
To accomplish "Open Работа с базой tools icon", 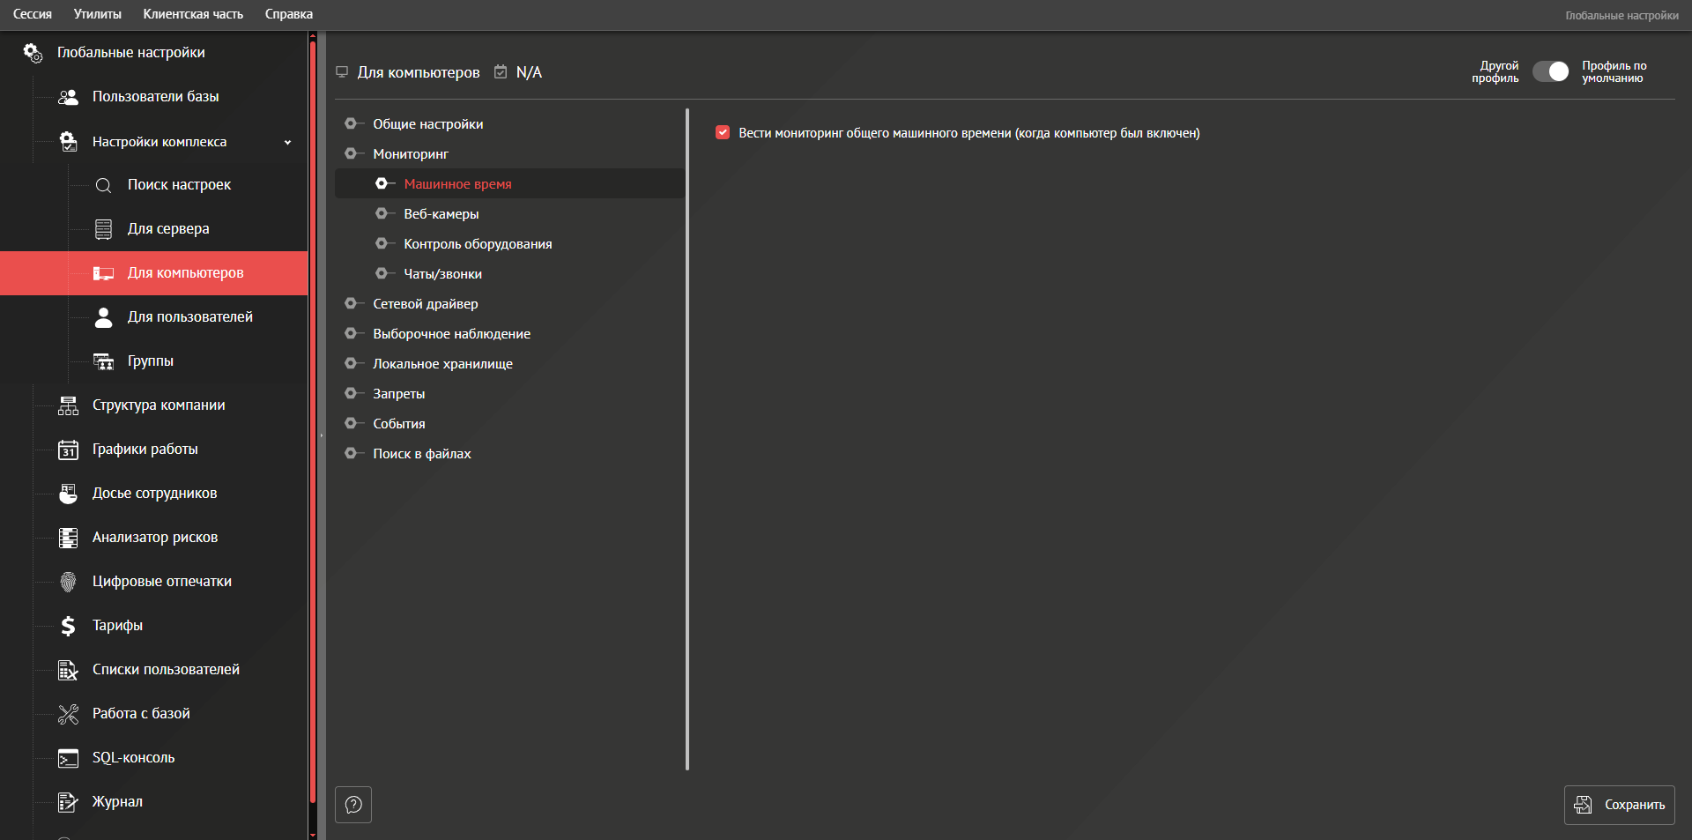I will click(68, 714).
